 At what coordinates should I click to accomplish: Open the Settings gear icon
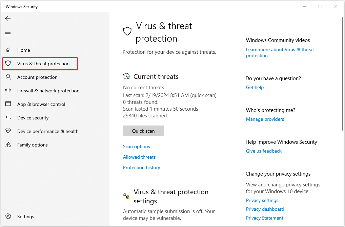click(8, 217)
